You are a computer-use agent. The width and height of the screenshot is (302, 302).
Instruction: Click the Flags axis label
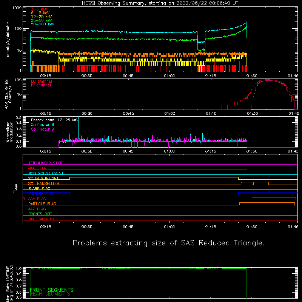(x=15, y=188)
